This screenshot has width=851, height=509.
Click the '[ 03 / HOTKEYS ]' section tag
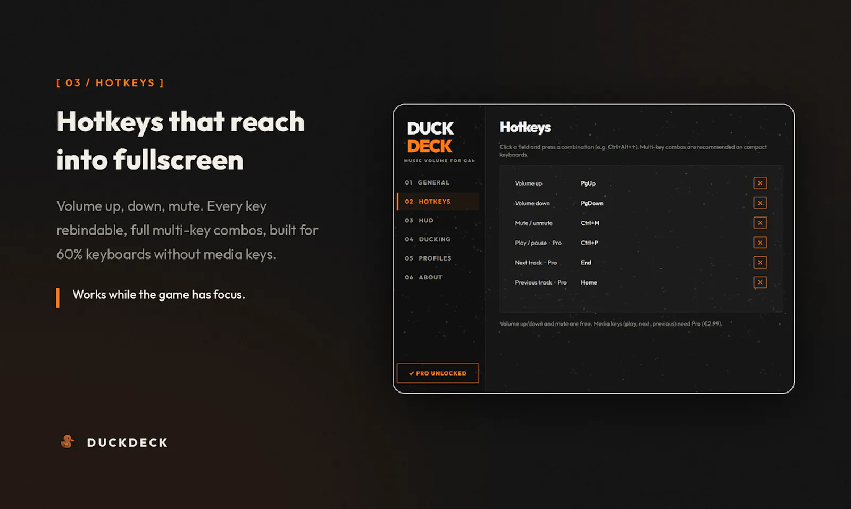(110, 83)
